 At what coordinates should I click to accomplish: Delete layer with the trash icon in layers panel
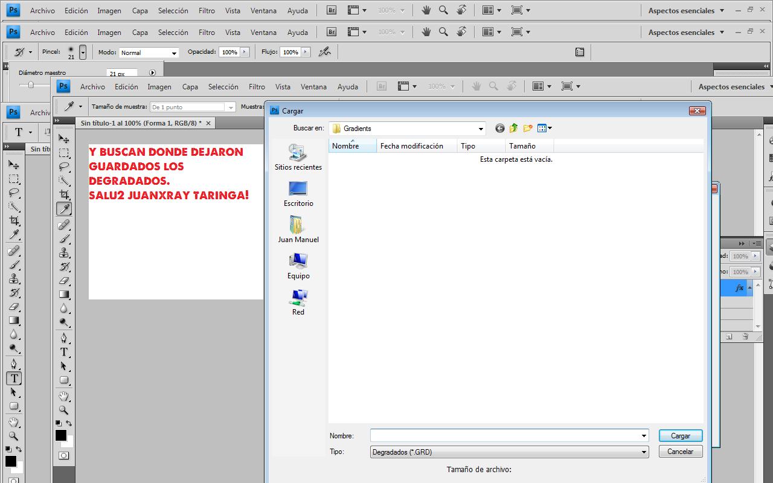[x=745, y=337]
